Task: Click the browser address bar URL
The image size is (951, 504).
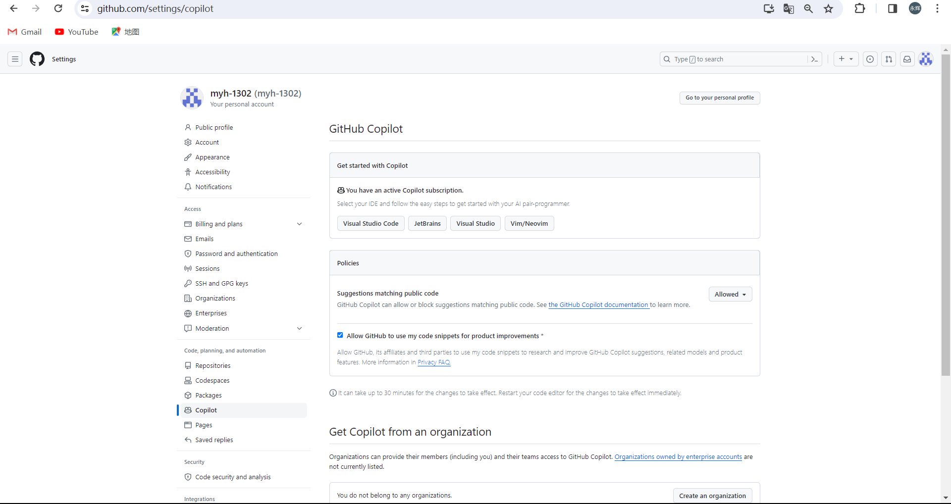Action: tap(155, 8)
